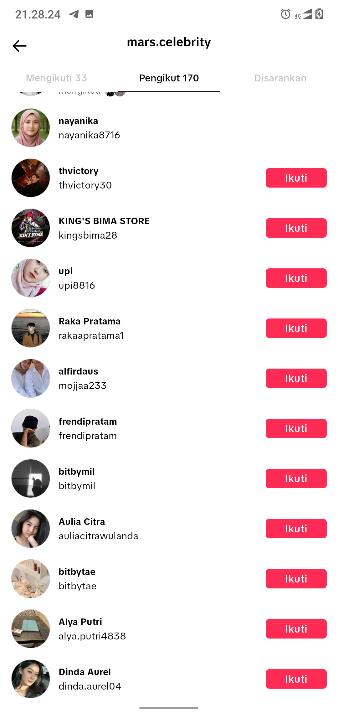The height and width of the screenshot is (714, 338).
Task: Open the upi8816 username entry
Action: (77, 285)
